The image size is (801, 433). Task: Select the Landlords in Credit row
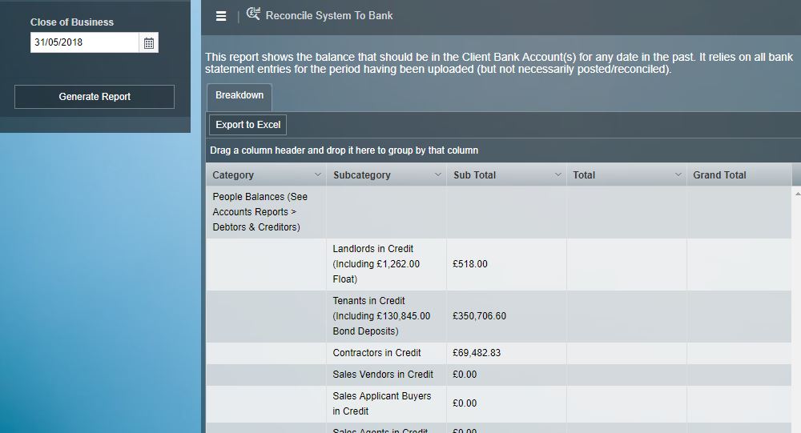376,264
